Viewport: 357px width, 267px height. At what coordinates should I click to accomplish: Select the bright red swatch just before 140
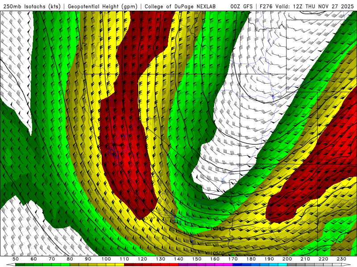(x=174, y=264)
